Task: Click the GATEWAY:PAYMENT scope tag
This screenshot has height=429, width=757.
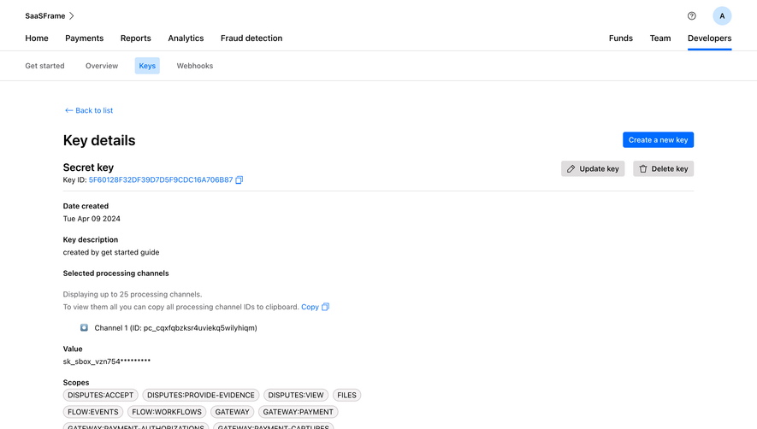Action: pyautogui.click(x=298, y=412)
